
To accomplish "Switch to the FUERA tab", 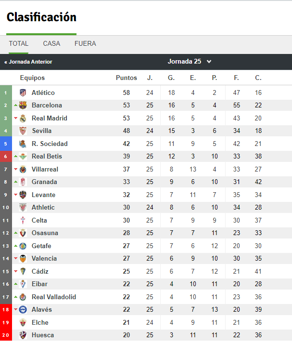I will click(85, 43).
